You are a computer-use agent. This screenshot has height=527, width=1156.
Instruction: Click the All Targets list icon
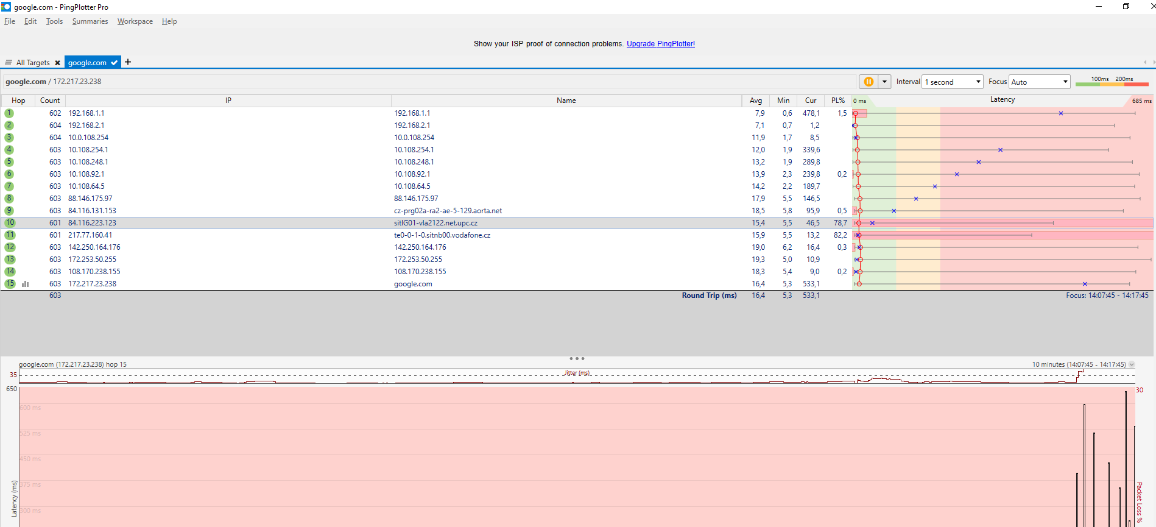(9, 63)
